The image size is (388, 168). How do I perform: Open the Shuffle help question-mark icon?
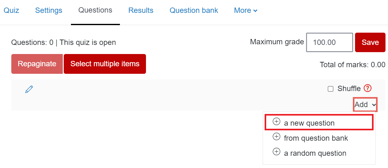click(x=368, y=89)
